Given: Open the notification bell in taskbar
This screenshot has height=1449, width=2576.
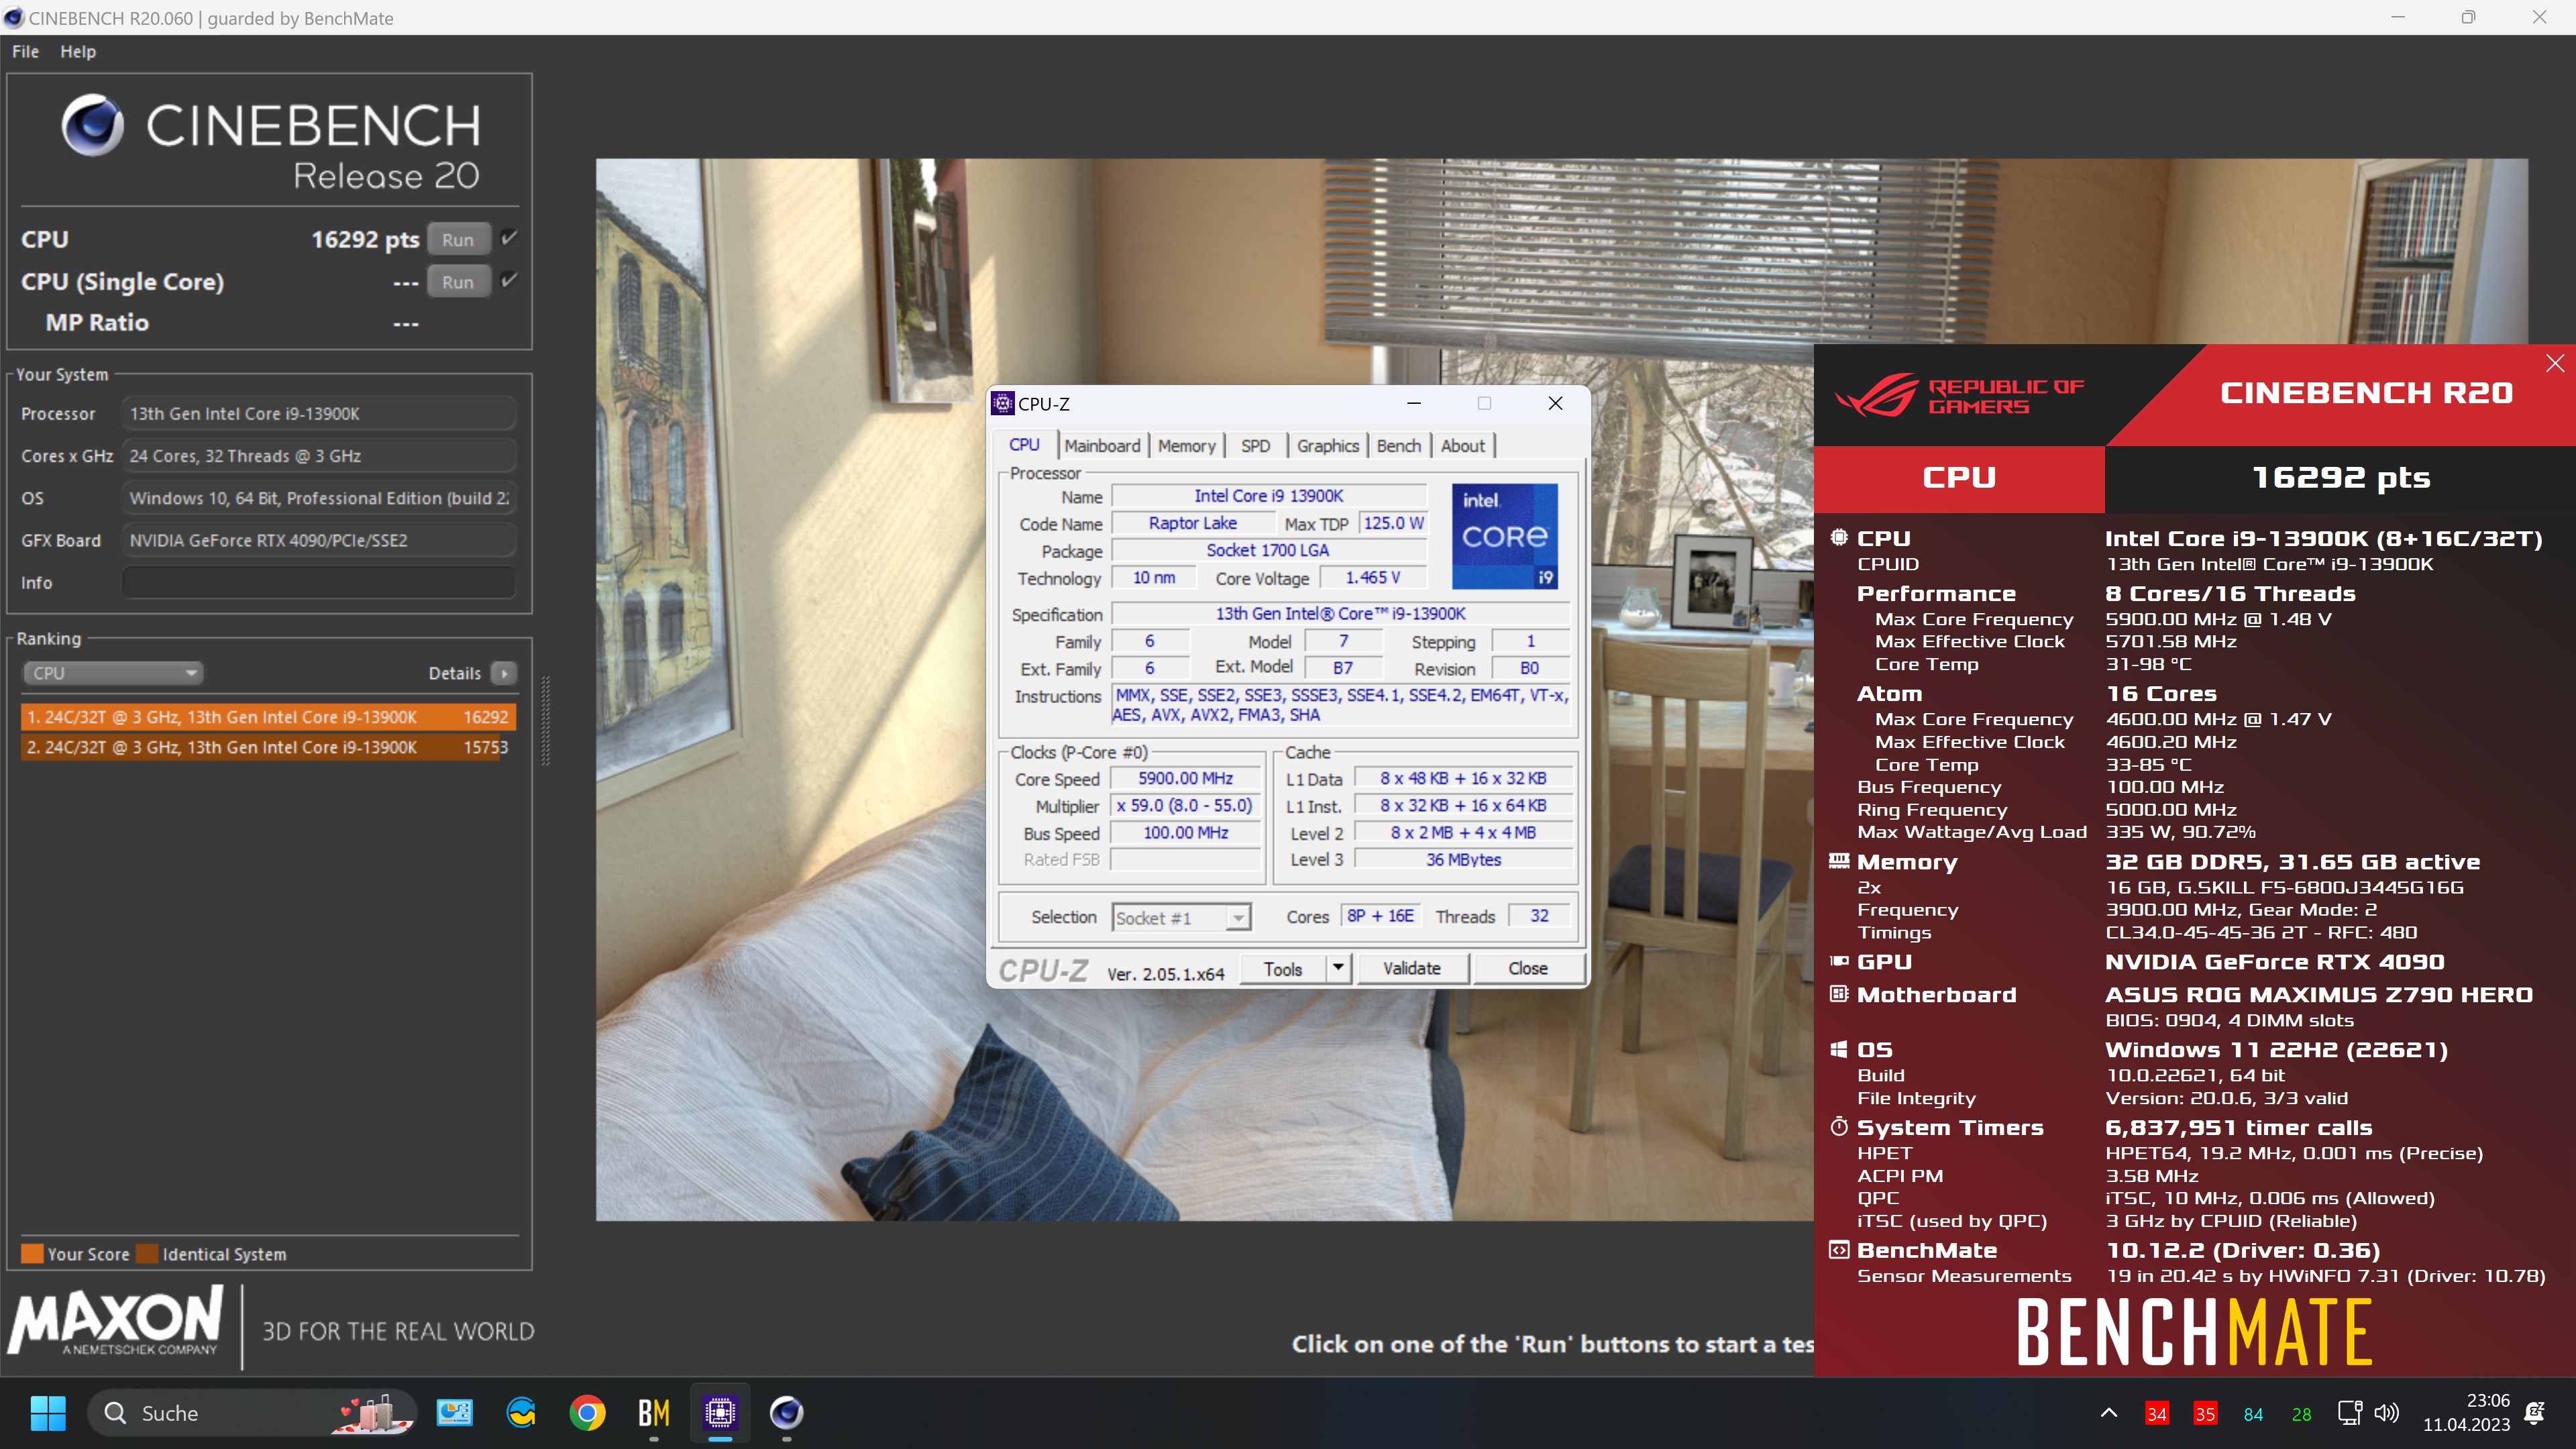Looking at the screenshot, I should point(2535,1413).
